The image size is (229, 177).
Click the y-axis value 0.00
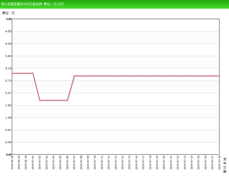pyautogui.click(x=9, y=155)
